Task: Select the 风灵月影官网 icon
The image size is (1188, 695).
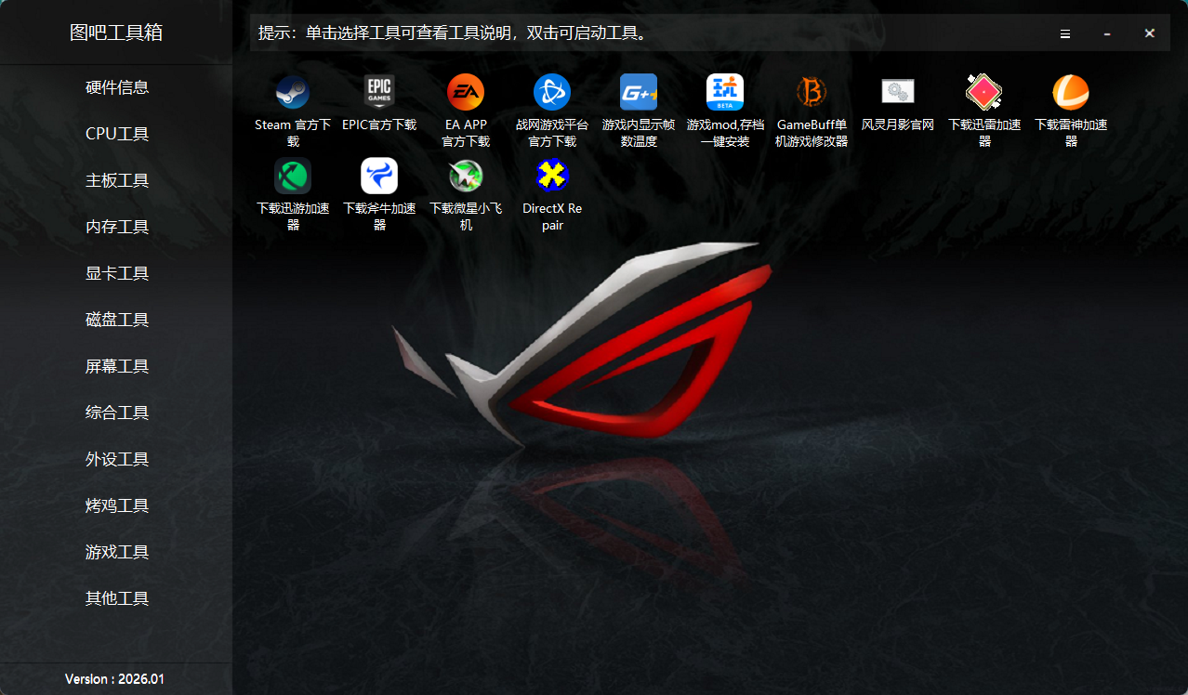Action: pyautogui.click(x=898, y=92)
